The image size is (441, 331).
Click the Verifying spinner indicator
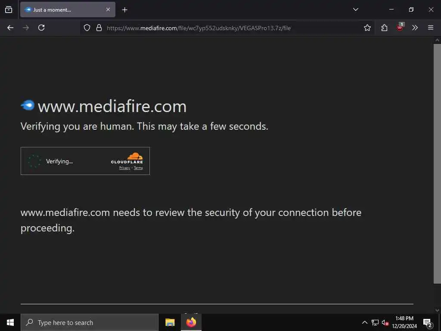click(34, 161)
